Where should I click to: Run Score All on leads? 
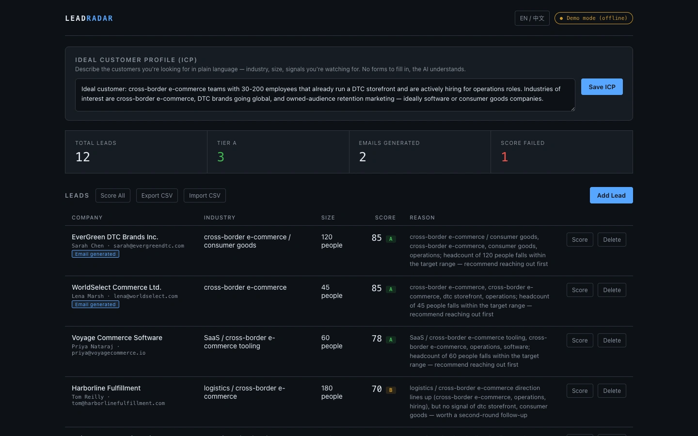pyautogui.click(x=112, y=196)
